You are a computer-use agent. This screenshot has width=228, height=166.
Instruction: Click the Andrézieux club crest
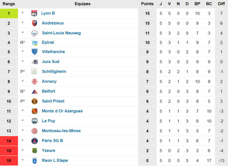pyautogui.click(x=35, y=23)
